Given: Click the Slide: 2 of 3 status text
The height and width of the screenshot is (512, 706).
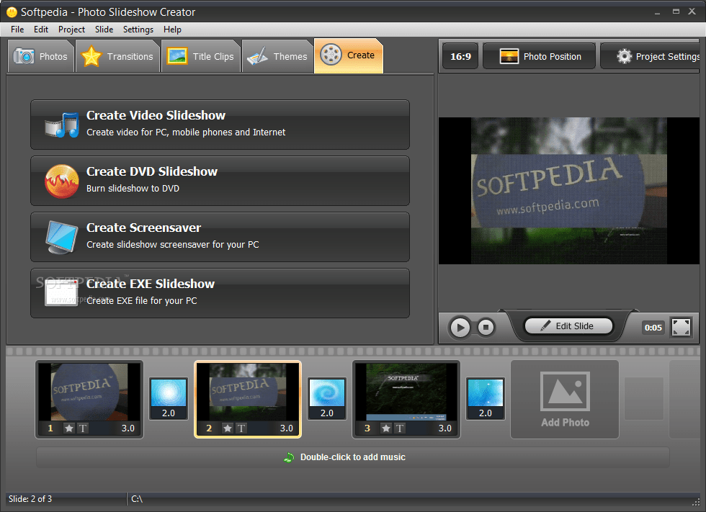Looking at the screenshot, I should (x=30, y=499).
